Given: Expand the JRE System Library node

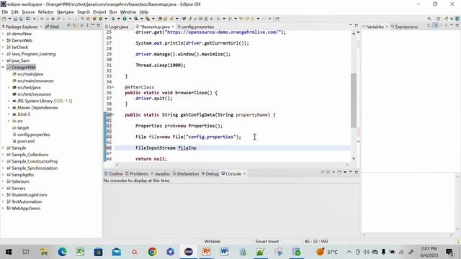Looking at the screenshot, I should [9, 101].
